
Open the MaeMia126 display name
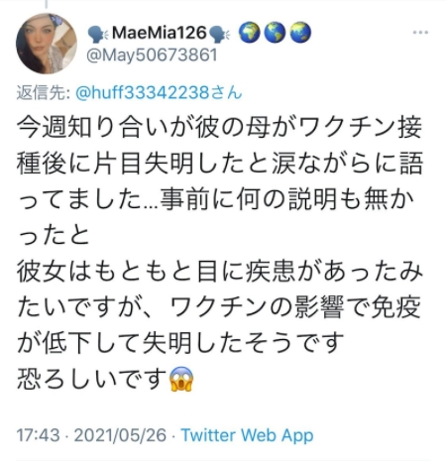pyautogui.click(x=159, y=33)
